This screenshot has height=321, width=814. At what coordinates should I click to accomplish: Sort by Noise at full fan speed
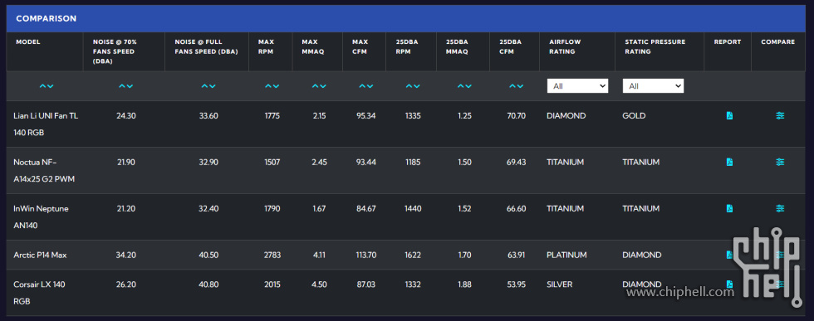[x=208, y=86]
